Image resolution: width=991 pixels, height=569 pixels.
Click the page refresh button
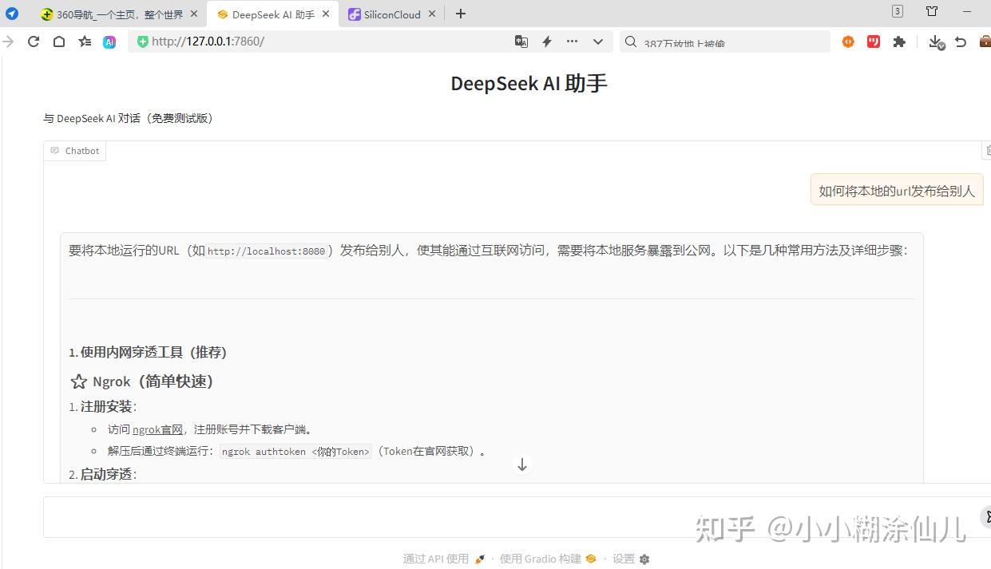click(33, 41)
